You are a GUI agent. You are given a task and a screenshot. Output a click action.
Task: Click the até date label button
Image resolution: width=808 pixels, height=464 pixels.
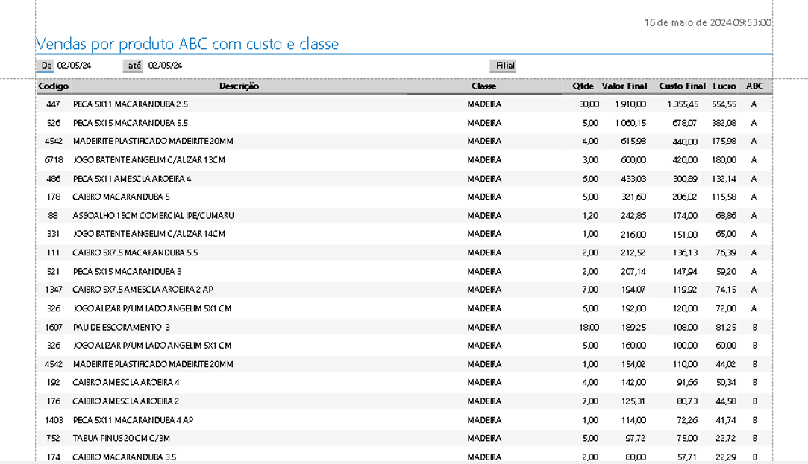(x=134, y=66)
